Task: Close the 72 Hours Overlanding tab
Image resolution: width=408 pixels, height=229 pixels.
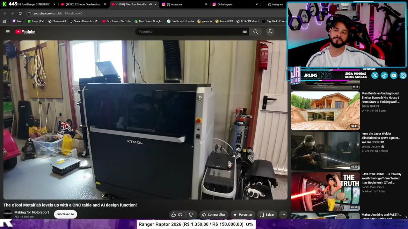Action: pos(105,4)
